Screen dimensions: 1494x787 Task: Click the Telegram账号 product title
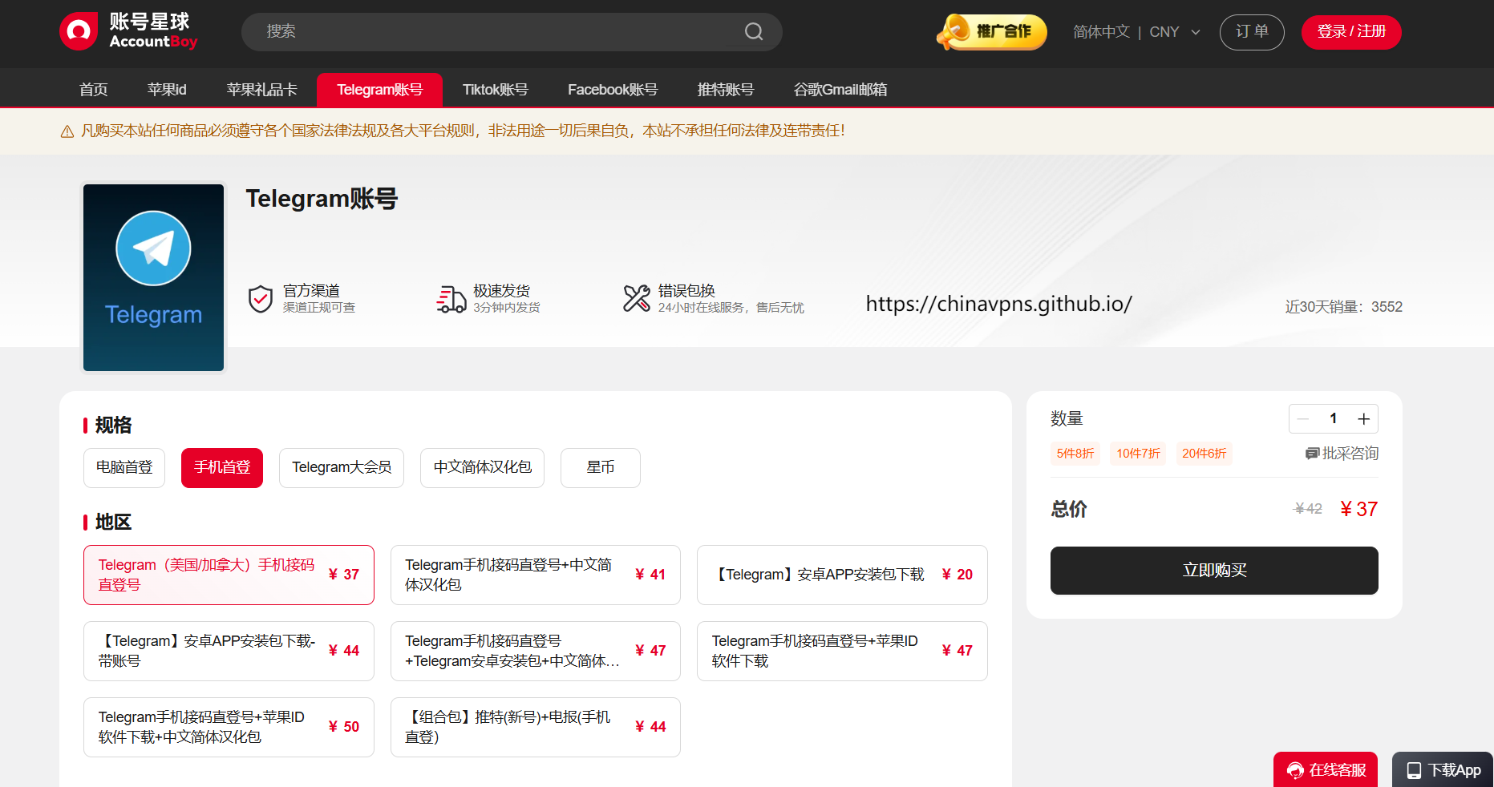tap(322, 199)
